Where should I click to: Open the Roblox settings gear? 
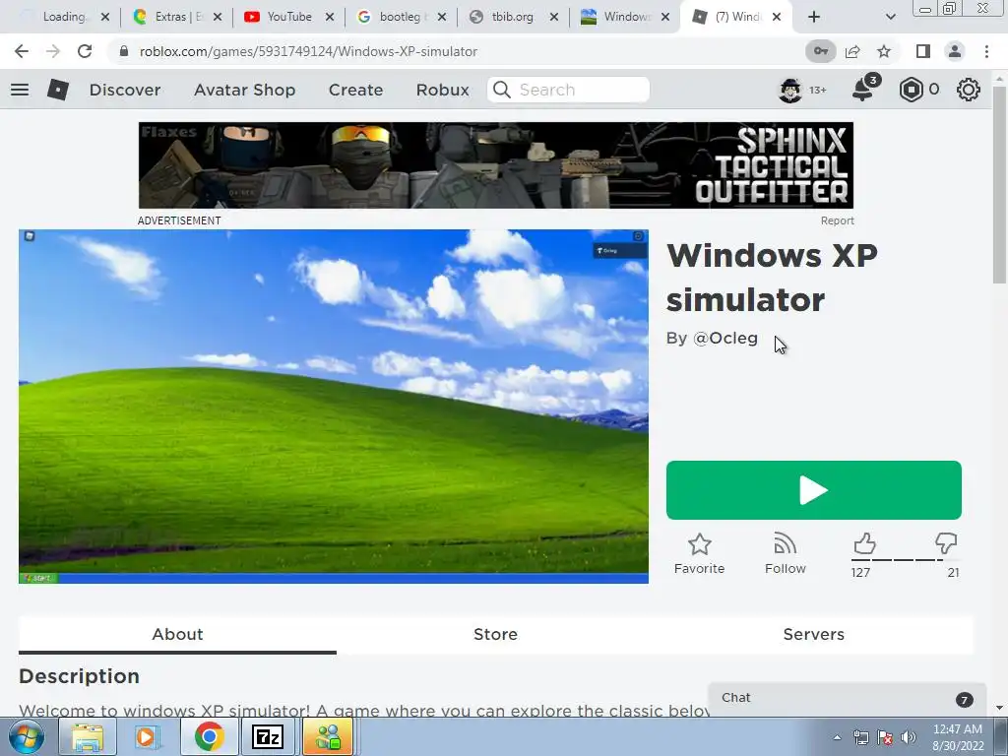[x=969, y=90]
